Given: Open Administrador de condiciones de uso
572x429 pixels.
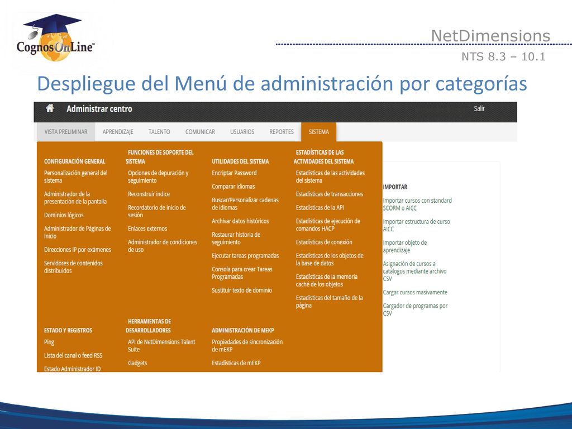Looking at the screenshot, I should pos(163,246).
